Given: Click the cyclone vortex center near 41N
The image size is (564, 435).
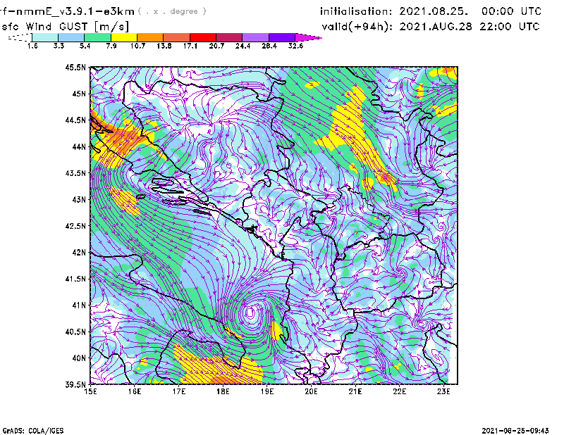Looking at the screenshot, I should click(x=251, y=312).
